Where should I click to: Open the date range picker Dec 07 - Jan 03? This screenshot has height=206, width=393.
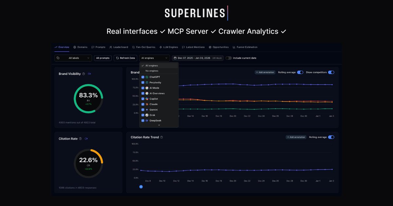click(x=198, y=58)
